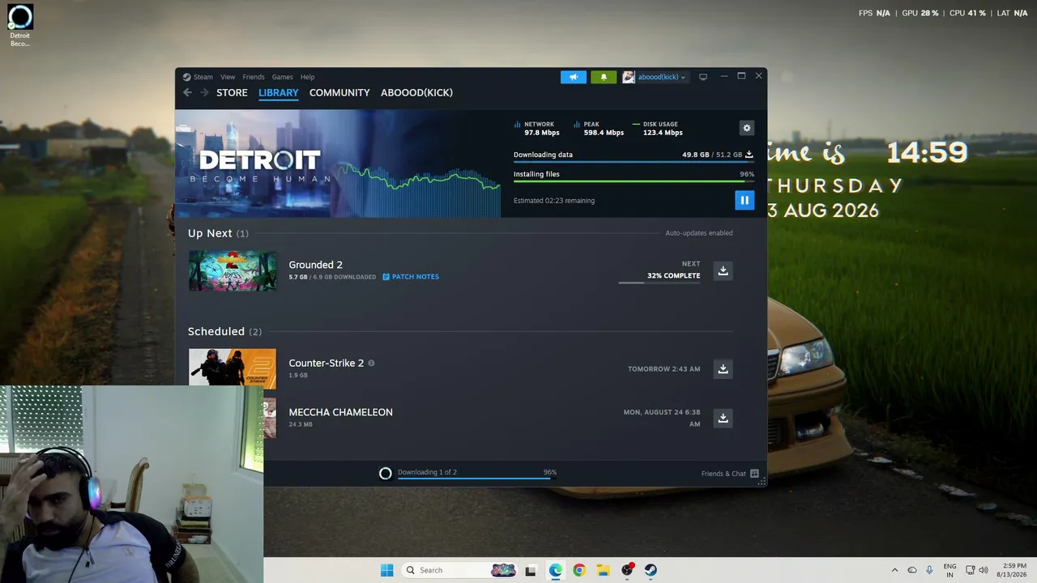Click the 'Scheduled (2)' section heading
This screenshot has height=583, width=1037.
[225, 331]
